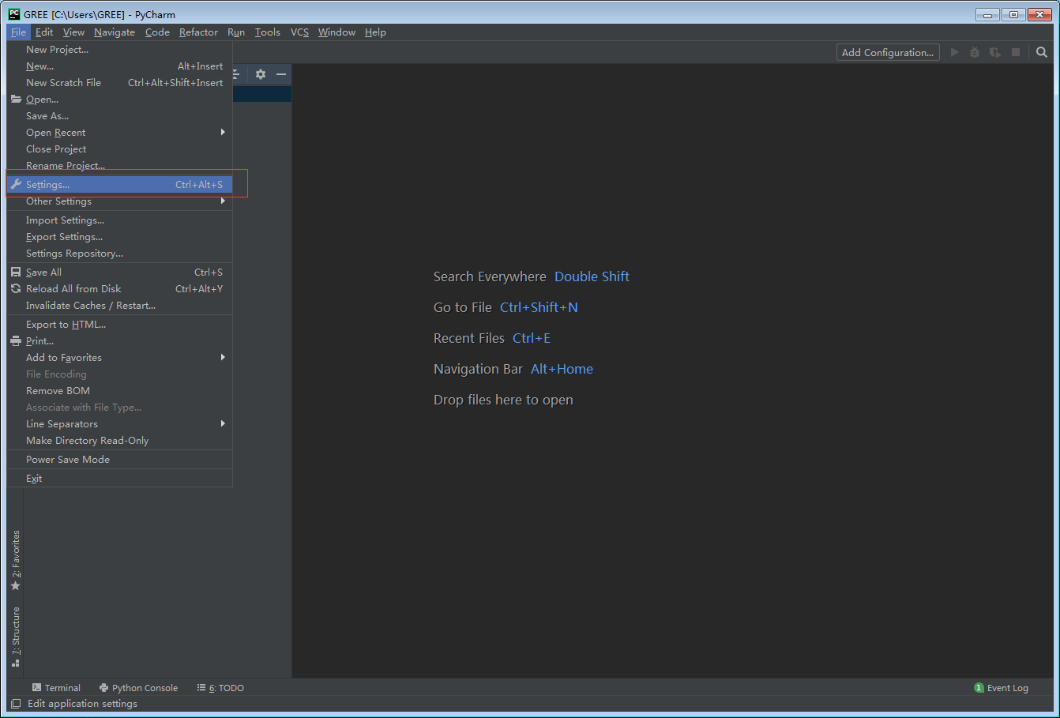The image size is (1060, 718).
Task: Select New... menu entry
Action: tap(119, 66)
